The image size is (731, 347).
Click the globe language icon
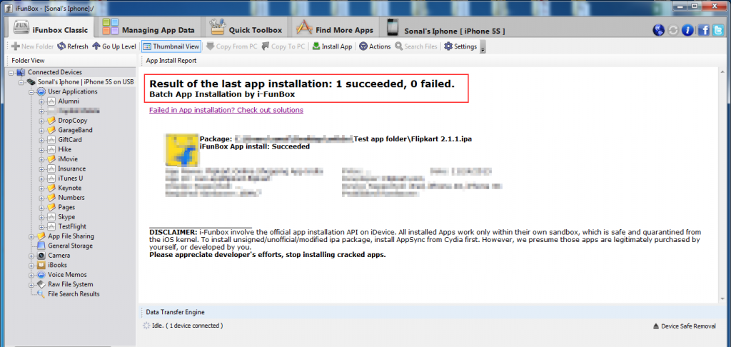[657, 30]
